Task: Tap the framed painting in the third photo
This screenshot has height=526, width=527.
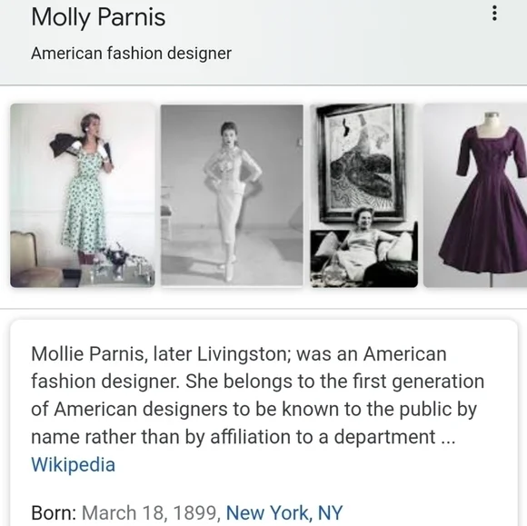Action: point(362,162)
